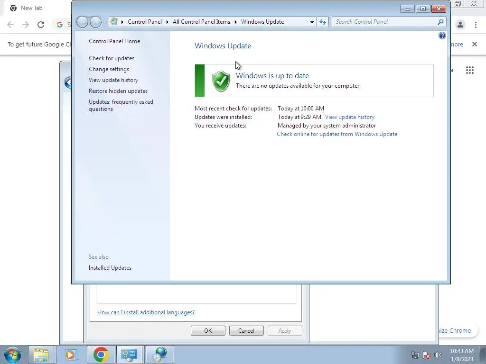Expand the root arrow before Control Panel breadcrumb

pos(122,22)
